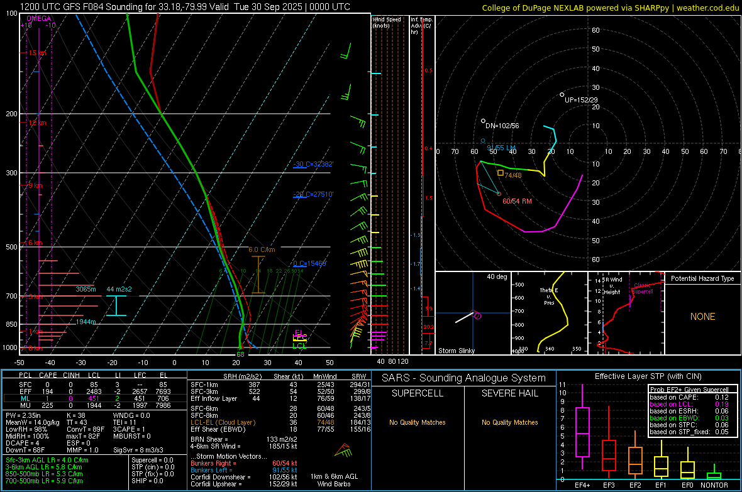The image size is (742, 492).
Task: Click the -30 C=32382' height label
Action: pyautogui.click(x=313, y=164)
